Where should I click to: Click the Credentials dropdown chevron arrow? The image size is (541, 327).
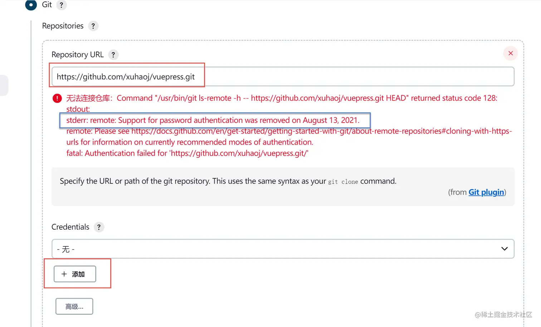coord(505,249)
